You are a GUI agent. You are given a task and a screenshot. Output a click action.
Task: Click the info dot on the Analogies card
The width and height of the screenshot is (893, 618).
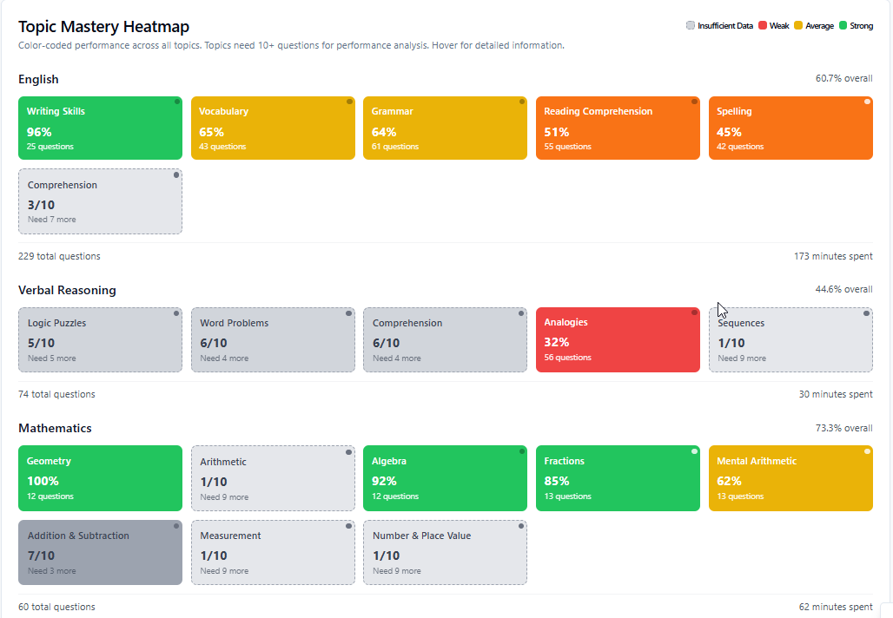694,312
